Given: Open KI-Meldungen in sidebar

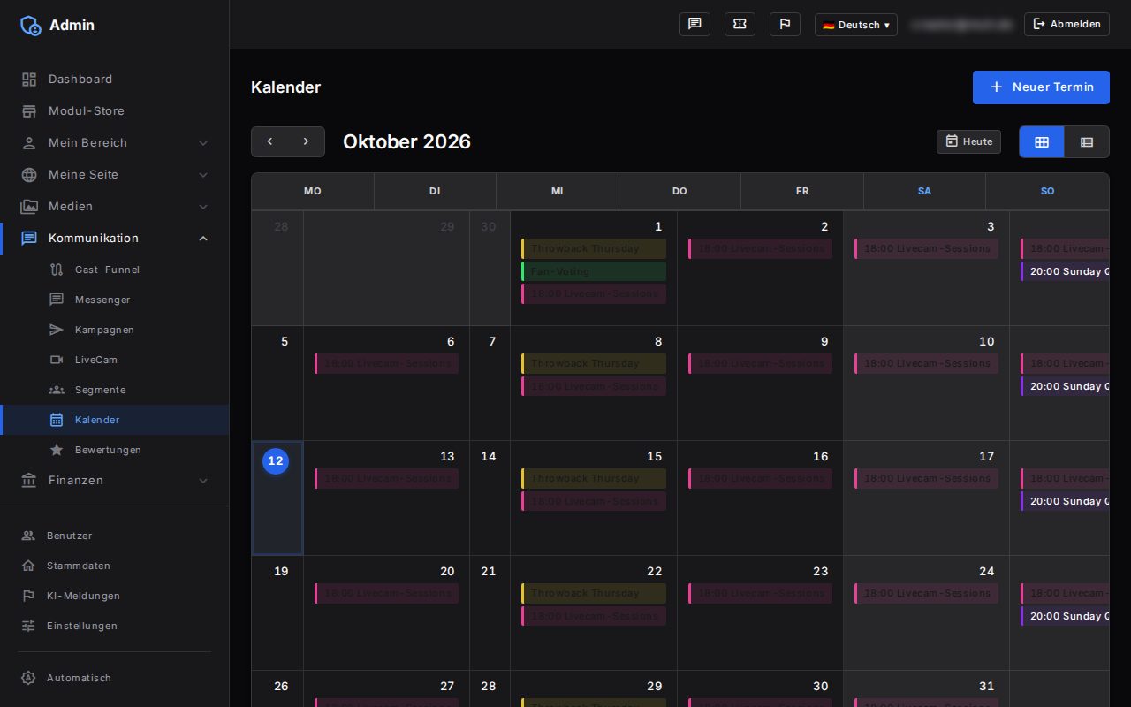Looking at the screenshot, I should click(115, 596).
